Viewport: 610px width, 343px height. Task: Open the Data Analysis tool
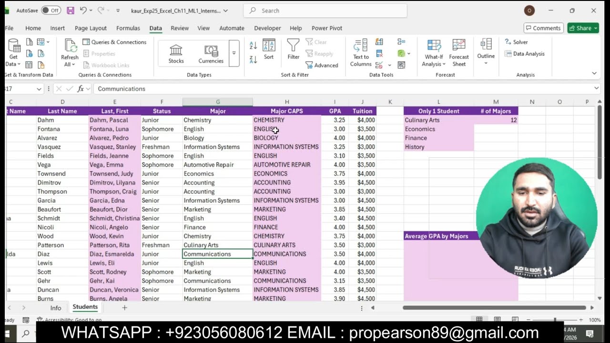(x=524, y=54)
